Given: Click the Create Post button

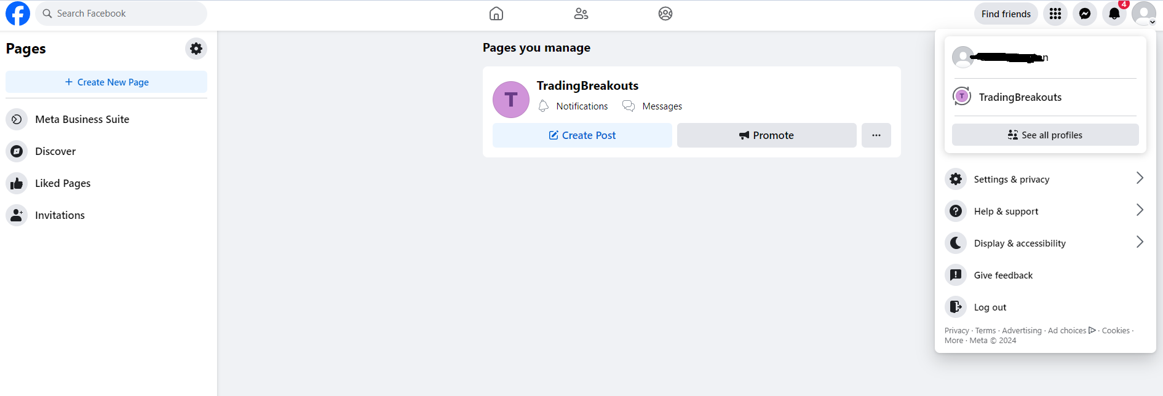Looking at the screenshot, I should coord(582,135).
